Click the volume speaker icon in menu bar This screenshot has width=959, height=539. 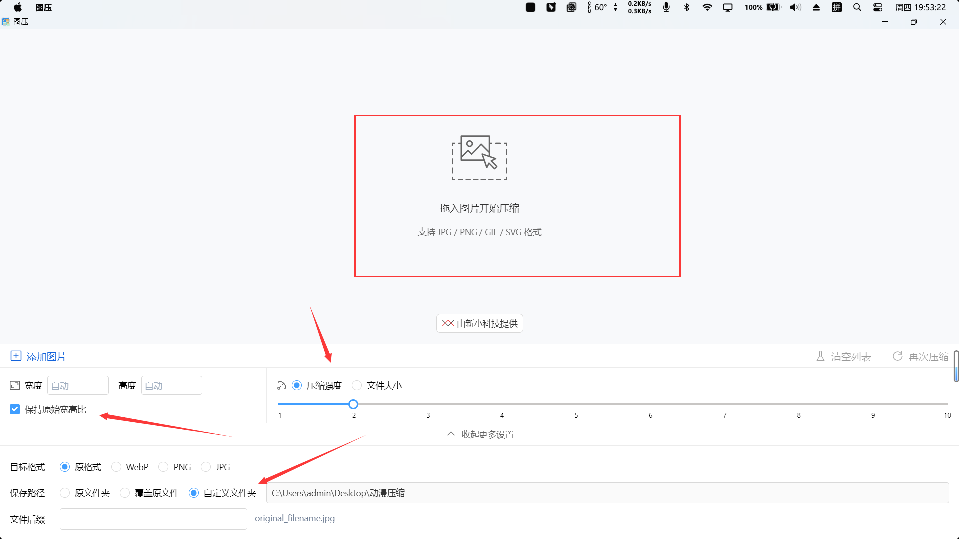795,7
